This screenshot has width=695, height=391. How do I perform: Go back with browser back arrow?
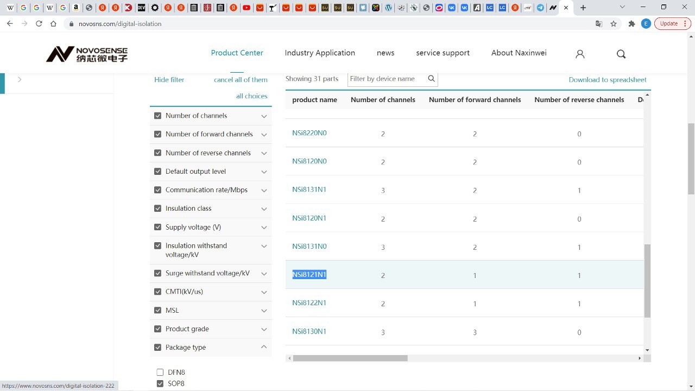click(x=10, y=23)
